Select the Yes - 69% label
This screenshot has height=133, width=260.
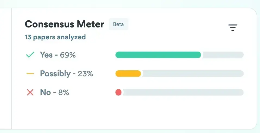tap(58, 55)
